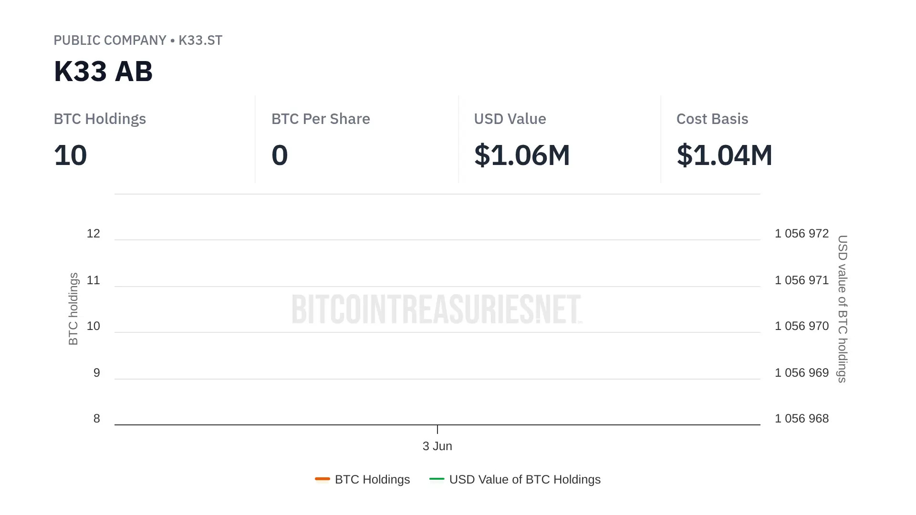Click the green USD Value line swatch

click(x=437, y=479)
